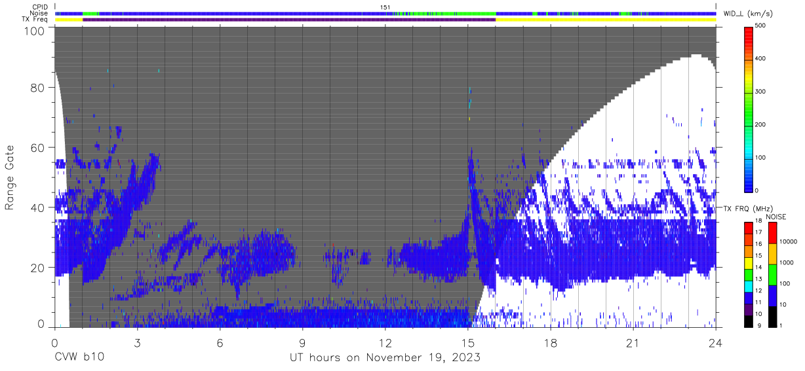Click the spectral width gradient color bar
The image size is (805, 371).
click(748, 109)
